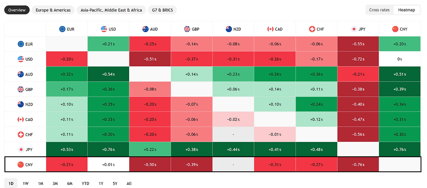Click the dark green JPY/USD +0.76% cell

[x=108, y=150]
